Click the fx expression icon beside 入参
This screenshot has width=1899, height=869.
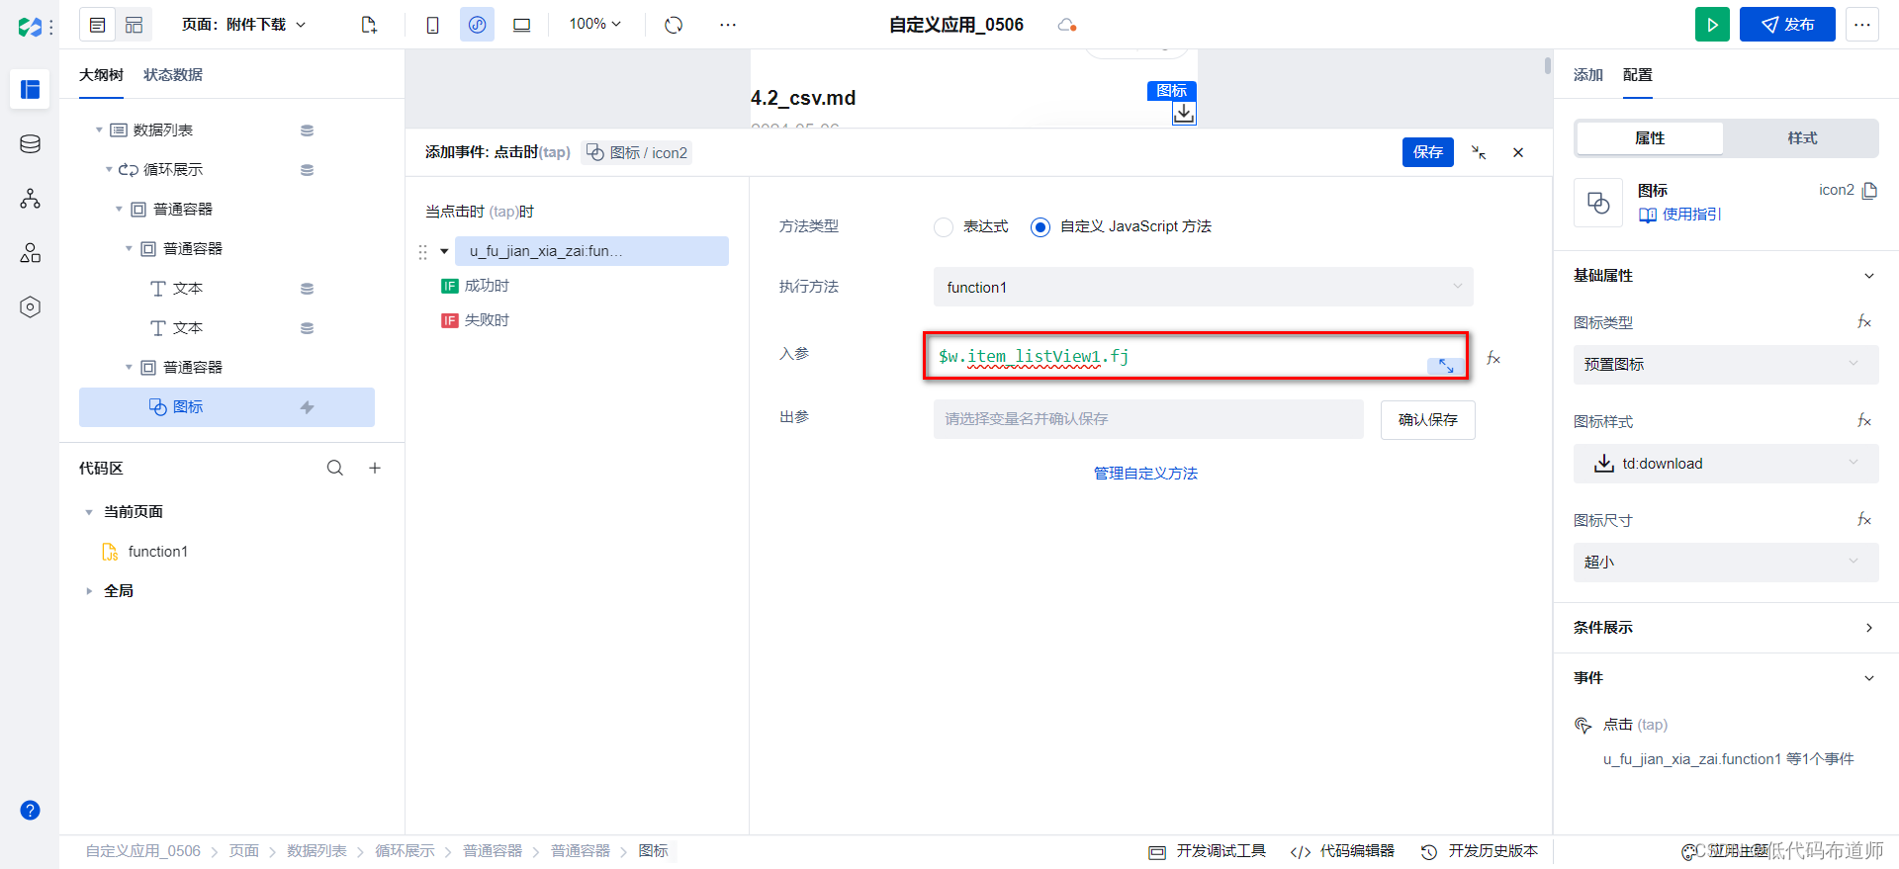coord(1493,358)
